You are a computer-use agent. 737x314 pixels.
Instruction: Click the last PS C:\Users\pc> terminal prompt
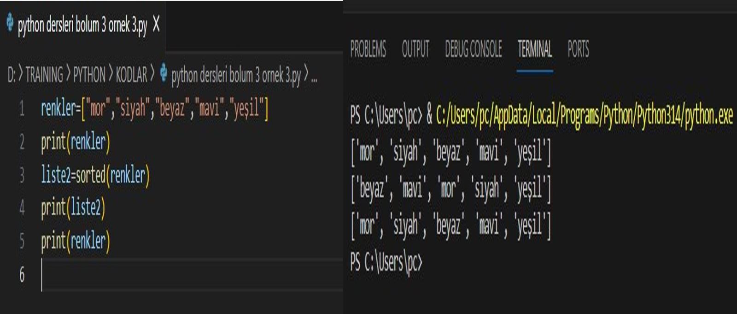click(386, 262)
